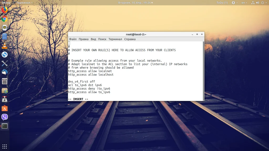Launch Firefox from the dock
This screenshot has height=151, width=269.
tap(4, 10)
